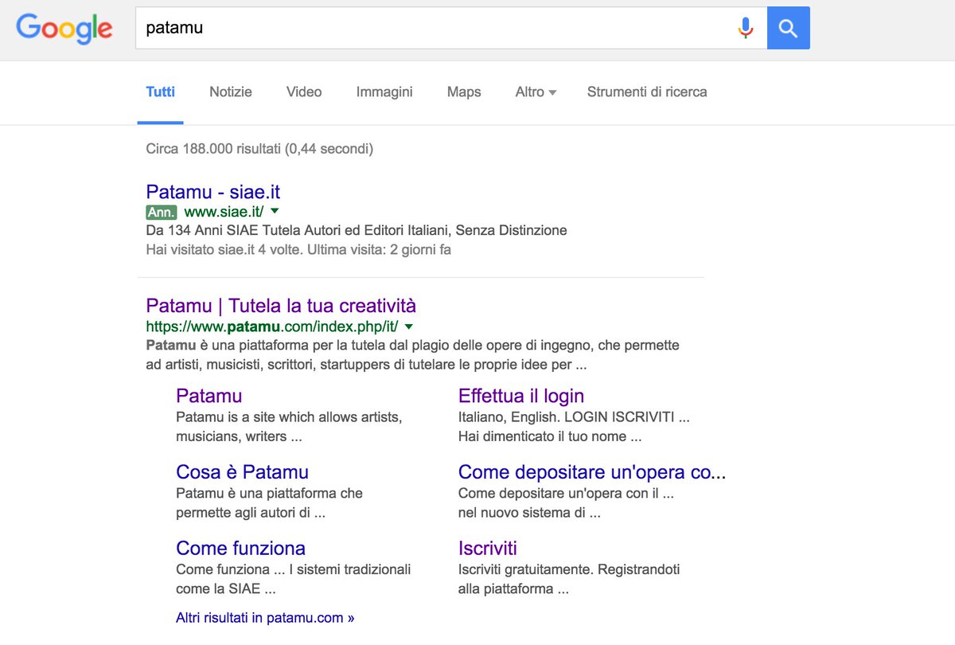Open the Maps search tab

point(463,92)
